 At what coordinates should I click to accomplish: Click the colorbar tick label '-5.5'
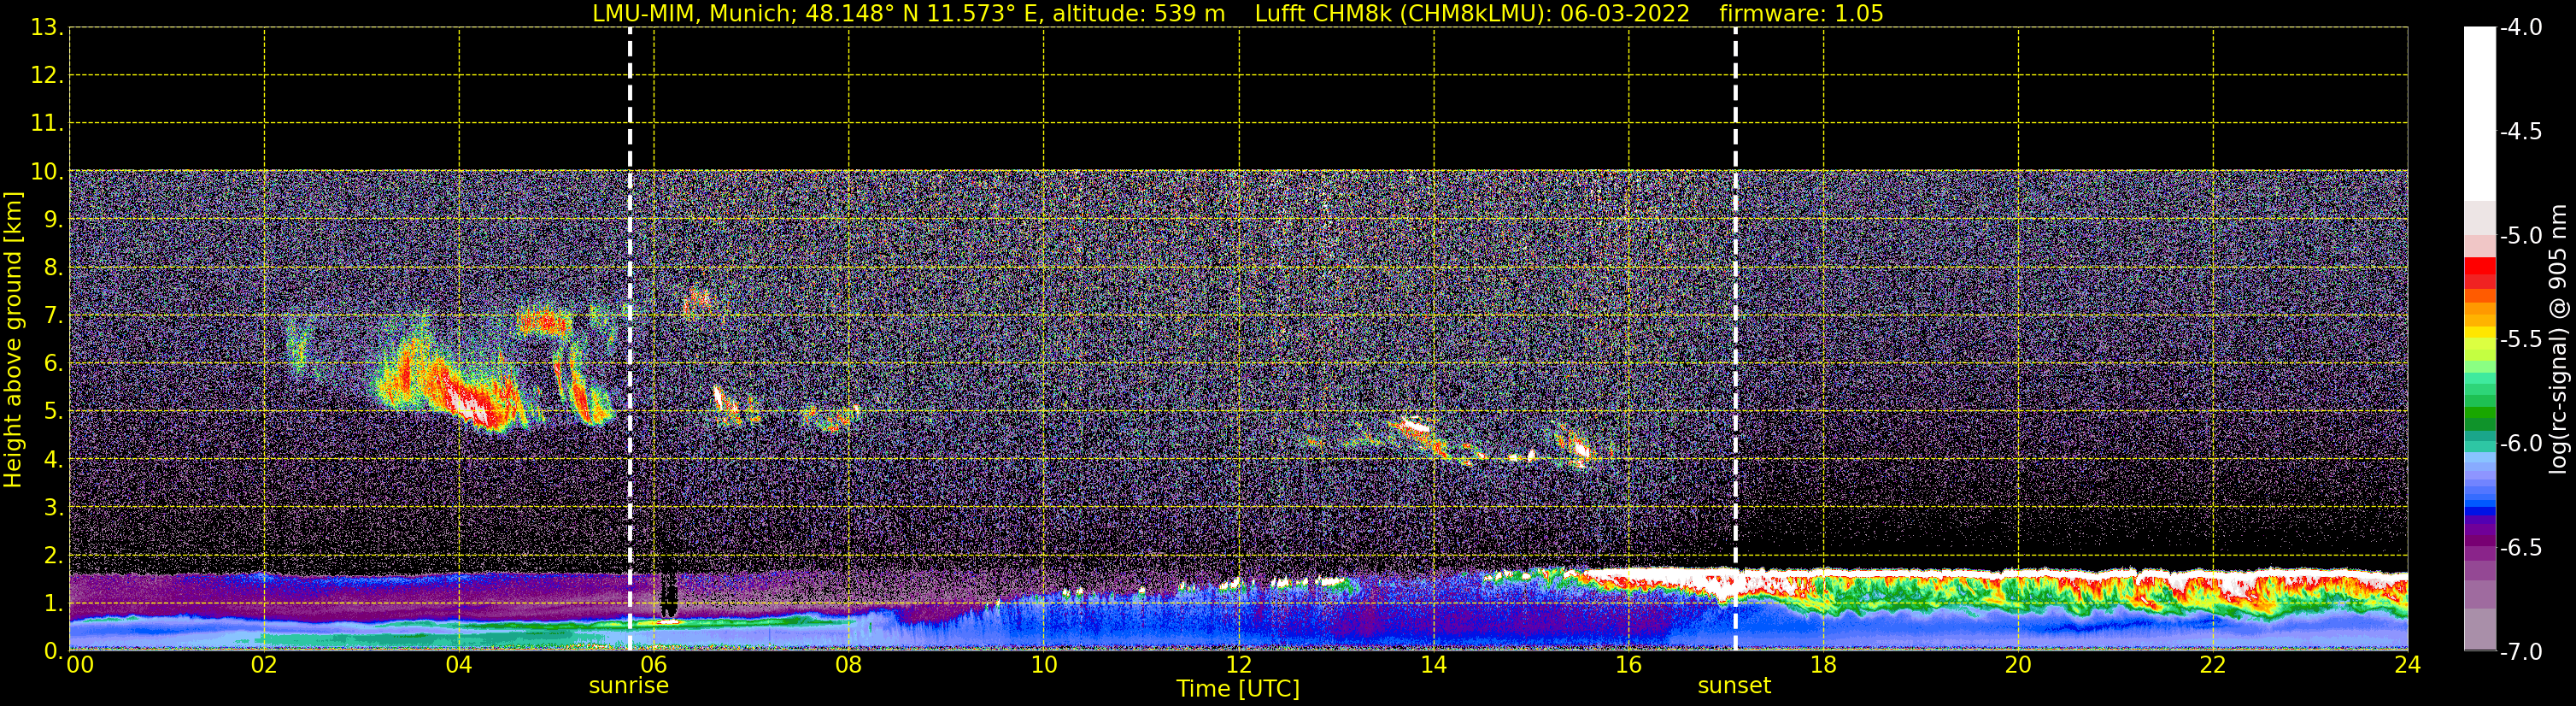[x=2520, y=340]
